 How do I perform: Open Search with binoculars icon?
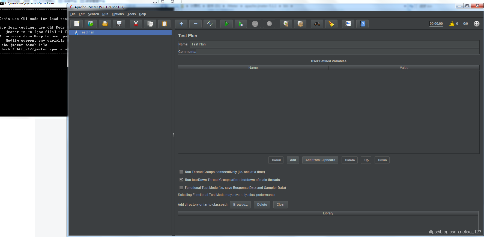(317, 24)
